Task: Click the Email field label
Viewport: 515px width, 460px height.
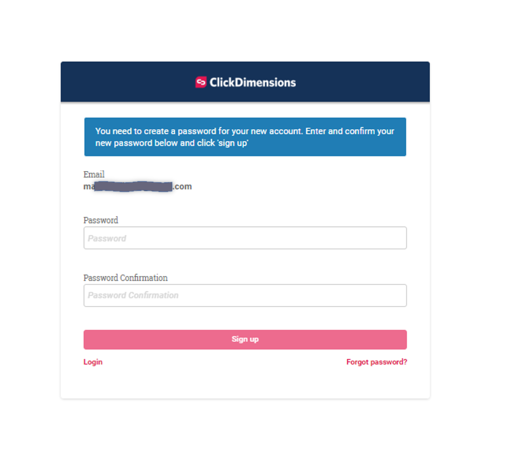Action: click(x=94, y=174)
